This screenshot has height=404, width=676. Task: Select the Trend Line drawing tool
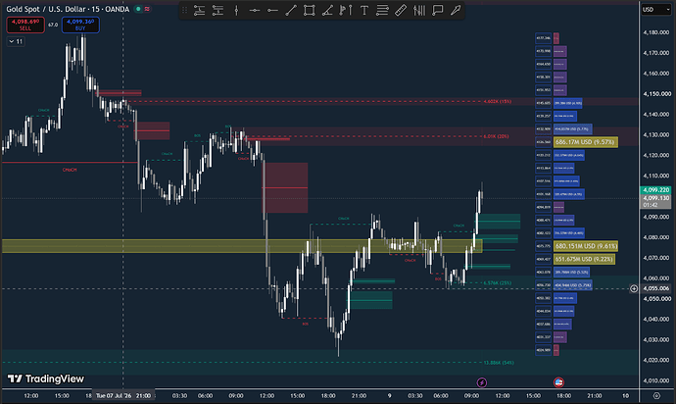point(291,11)
